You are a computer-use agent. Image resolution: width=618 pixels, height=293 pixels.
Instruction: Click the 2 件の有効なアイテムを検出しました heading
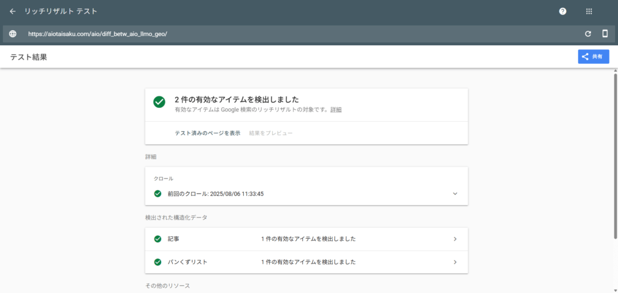237,99
